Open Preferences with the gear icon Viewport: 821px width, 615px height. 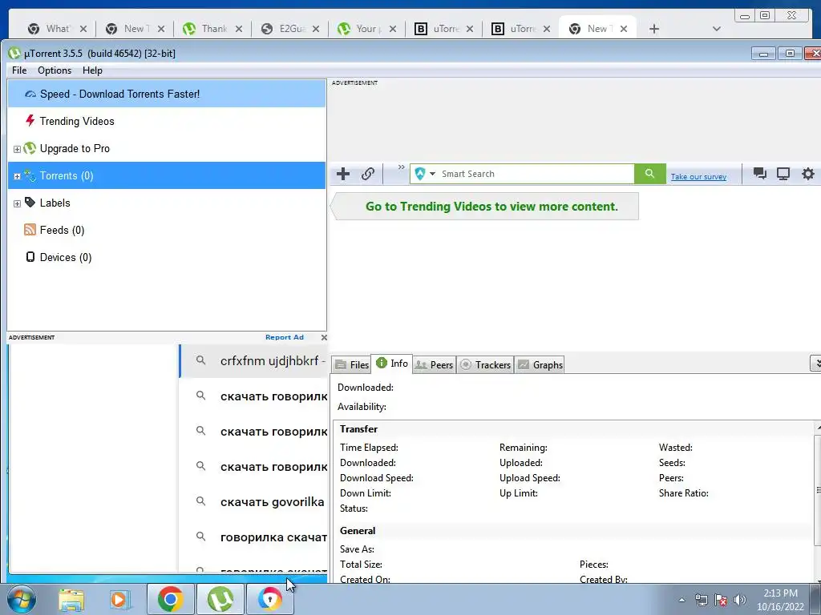808,174
